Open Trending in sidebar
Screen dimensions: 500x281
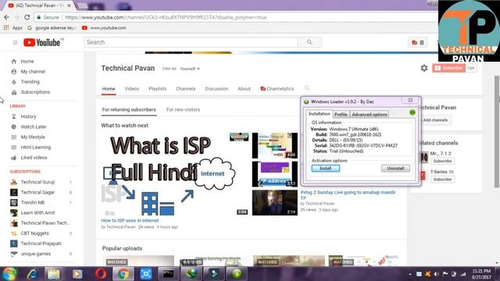click(30, 81)
